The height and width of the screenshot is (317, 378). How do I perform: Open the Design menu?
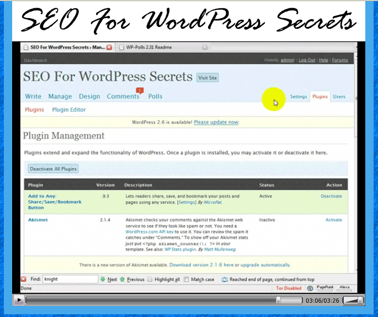click(89, 96)
